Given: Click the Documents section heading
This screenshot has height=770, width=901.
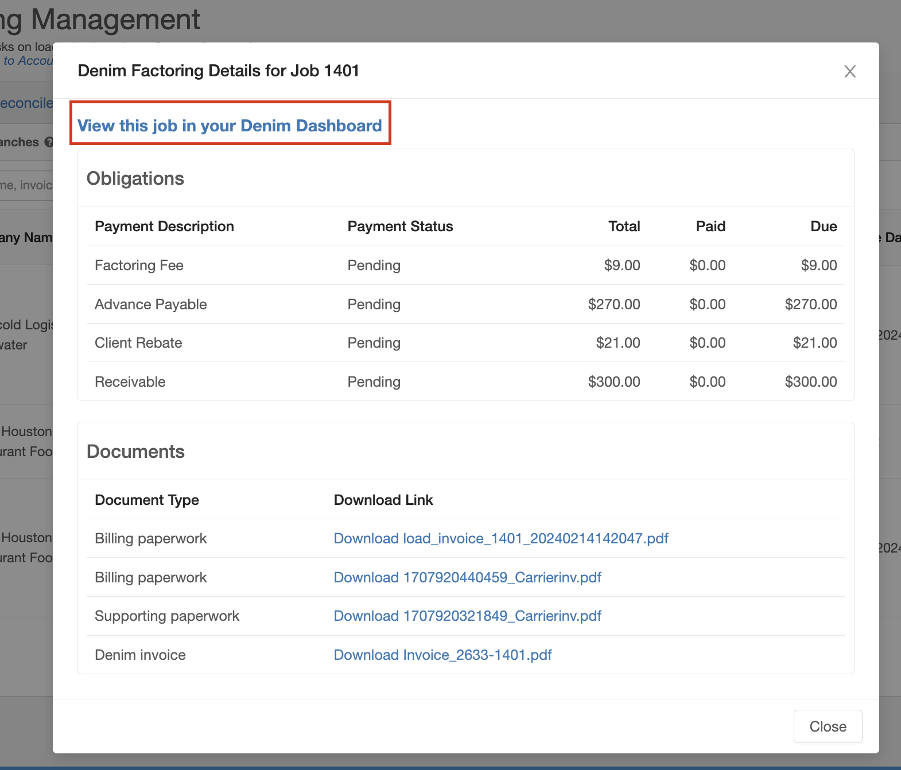Looking at the screenshot, I should click(135, 452).
